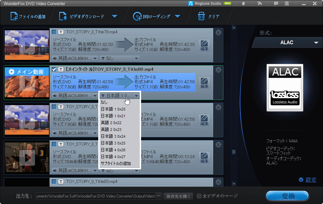The width and height of the screenshot is (323, 204).
Task: Click the ビデオダウンロード video download button
Action: click(x=81, y=16)
